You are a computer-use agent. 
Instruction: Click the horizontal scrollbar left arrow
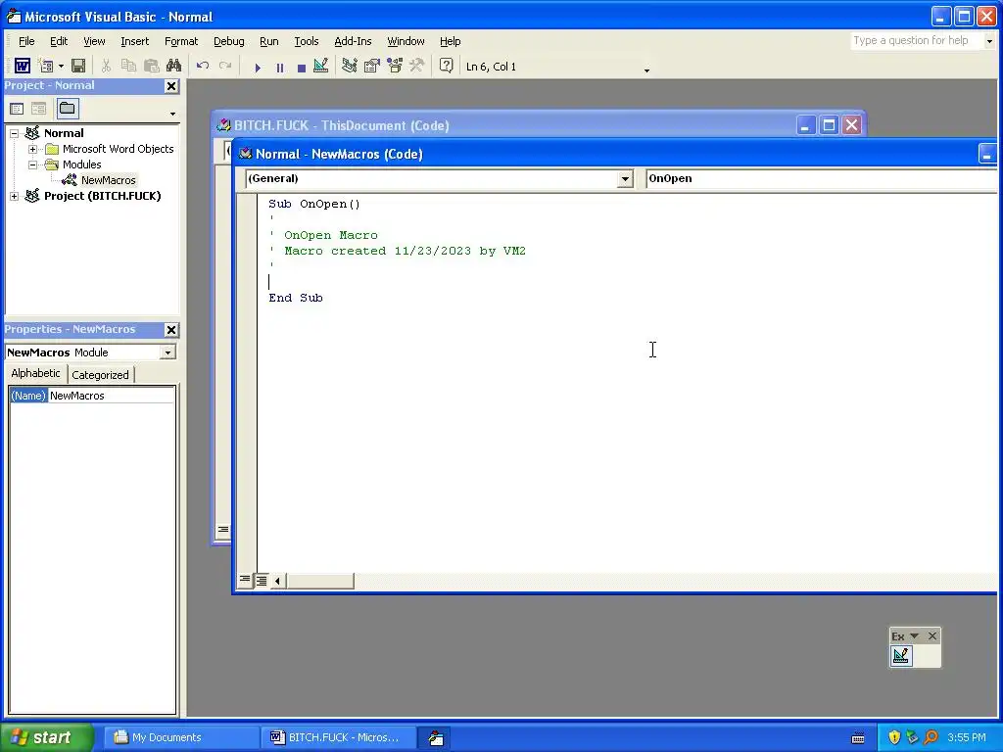(277, 581)
